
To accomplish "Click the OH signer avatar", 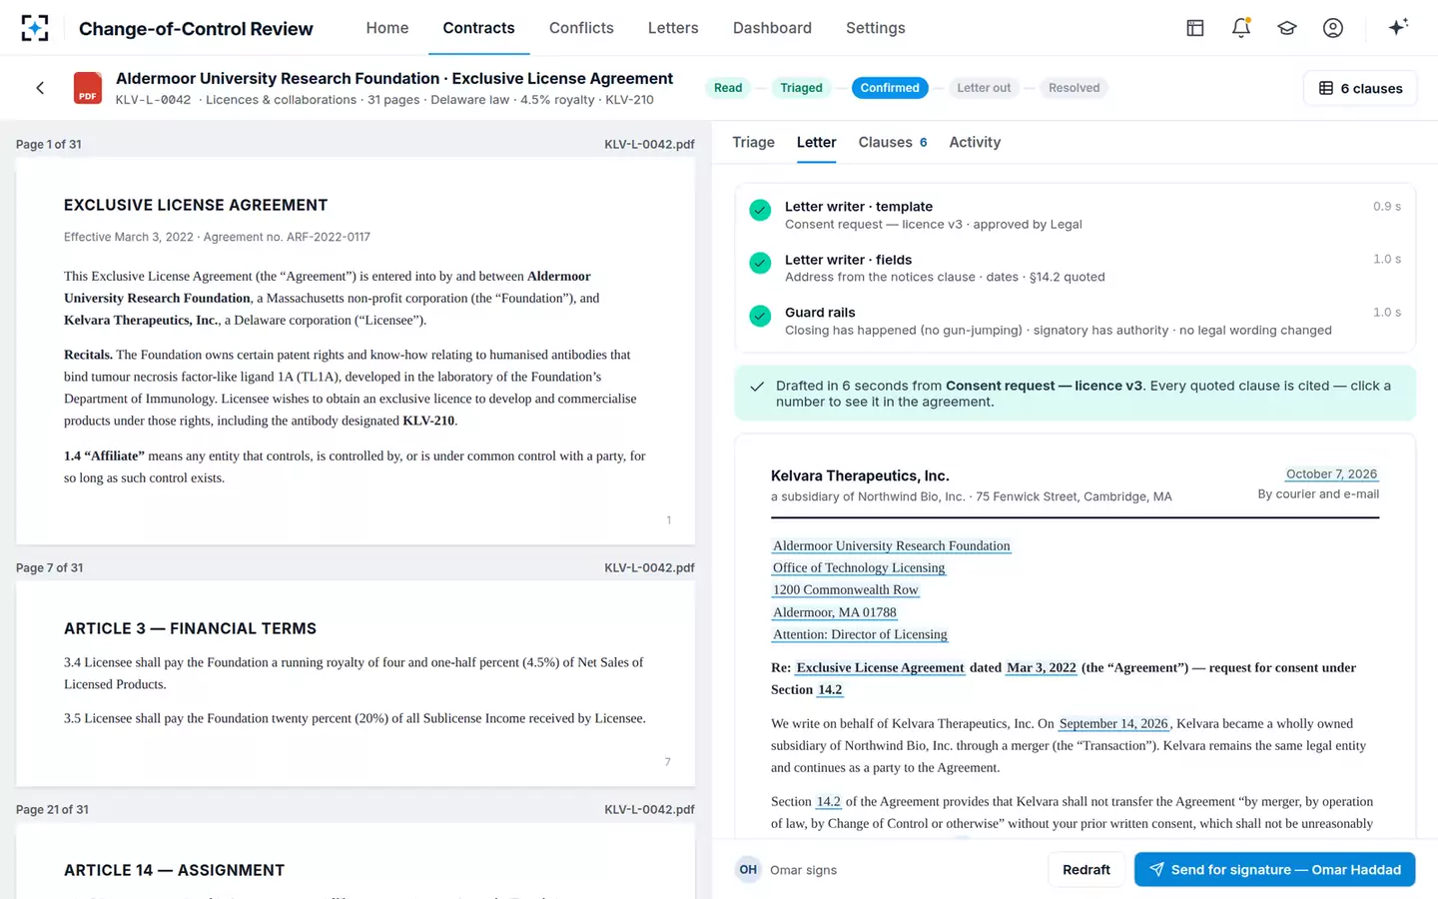I will [748, 870].
